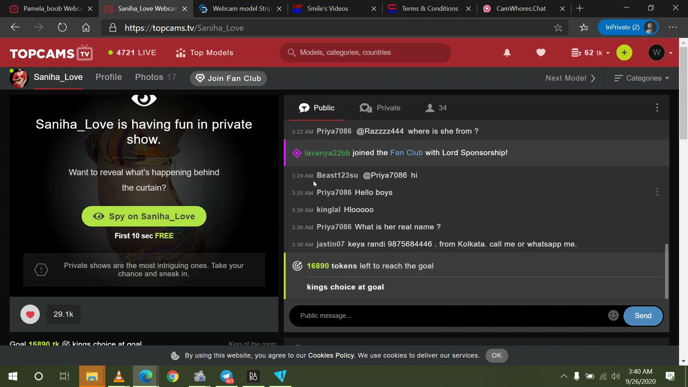Open browser settings and more menu

point(673,28)
